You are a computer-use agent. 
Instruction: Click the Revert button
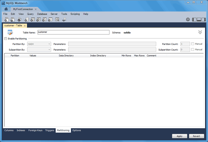197,136
